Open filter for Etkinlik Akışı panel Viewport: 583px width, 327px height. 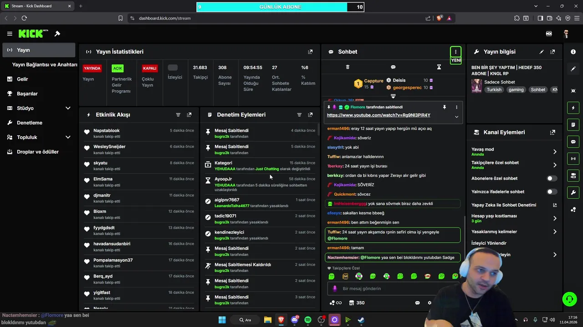(178, 115)
